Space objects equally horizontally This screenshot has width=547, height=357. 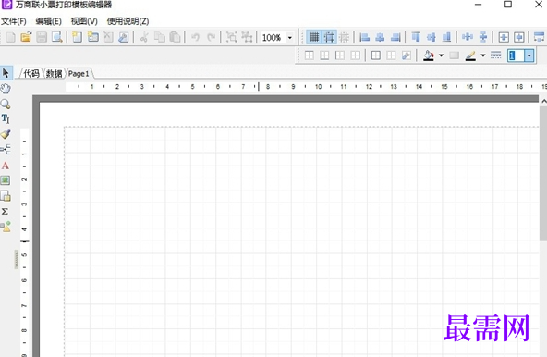468,37
